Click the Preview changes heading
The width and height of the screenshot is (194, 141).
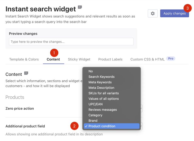coord(23,33)
